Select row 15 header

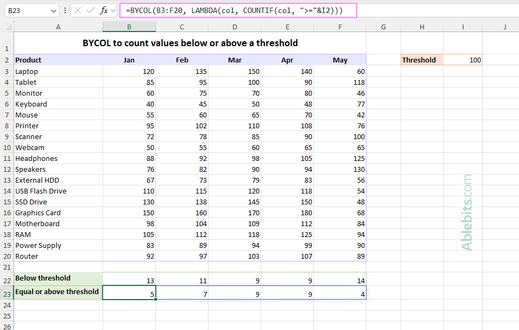click(7, 202)
